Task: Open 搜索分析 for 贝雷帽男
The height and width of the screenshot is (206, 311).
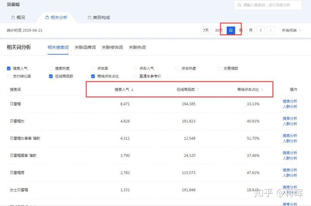Action: [290, 170]
